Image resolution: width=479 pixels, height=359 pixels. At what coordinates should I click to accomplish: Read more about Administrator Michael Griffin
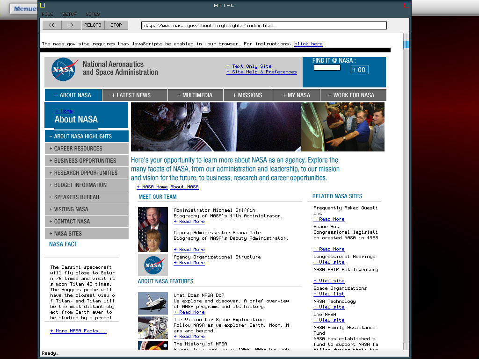[189, 222]
